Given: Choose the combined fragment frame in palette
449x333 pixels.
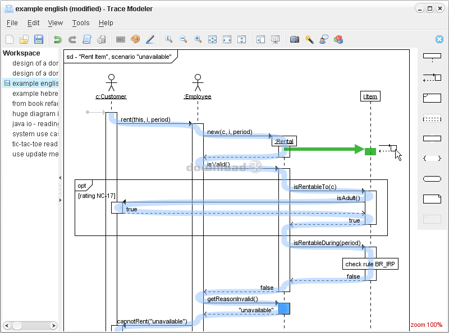Looking at the screenshot, I should coord(432,98).
